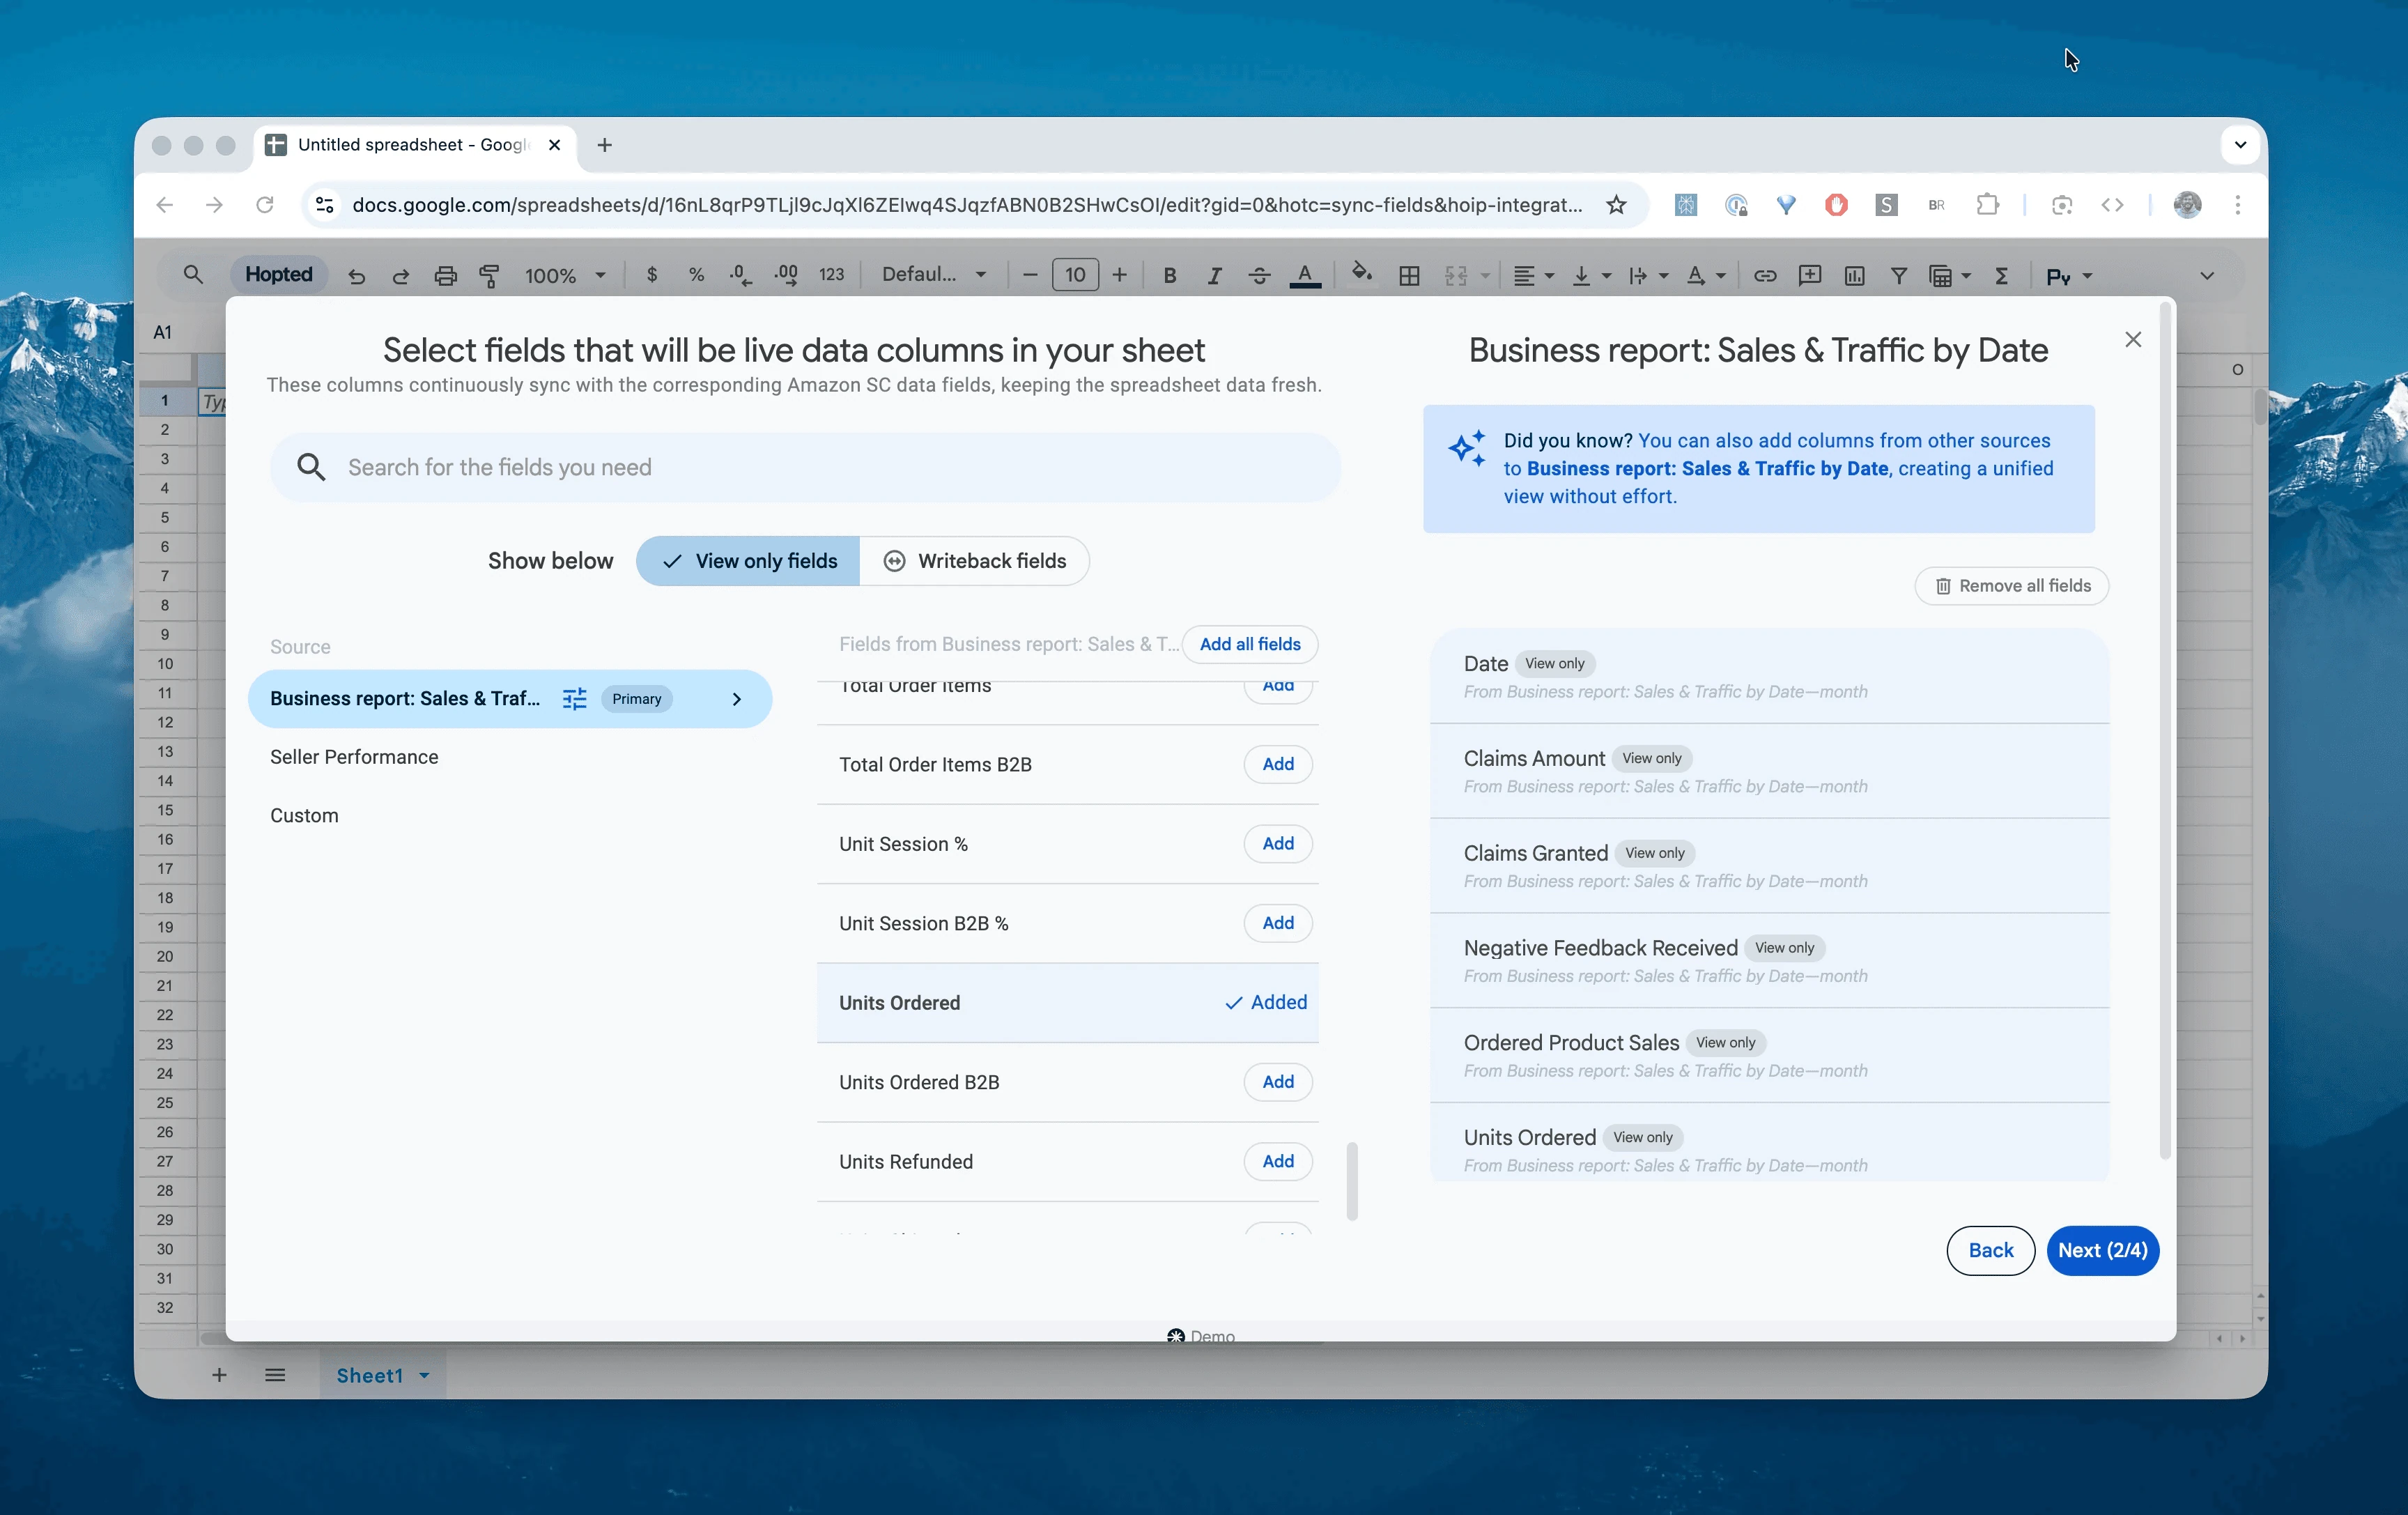Toggle strikethrough formatting

(x=1259, y=276)
